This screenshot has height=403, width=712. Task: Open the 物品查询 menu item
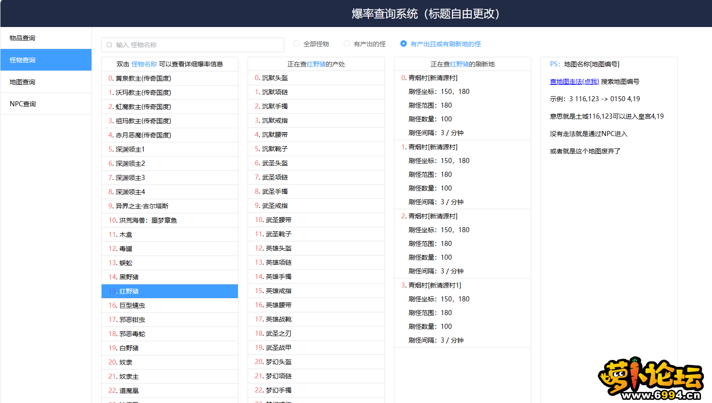(x=46, y=38)
